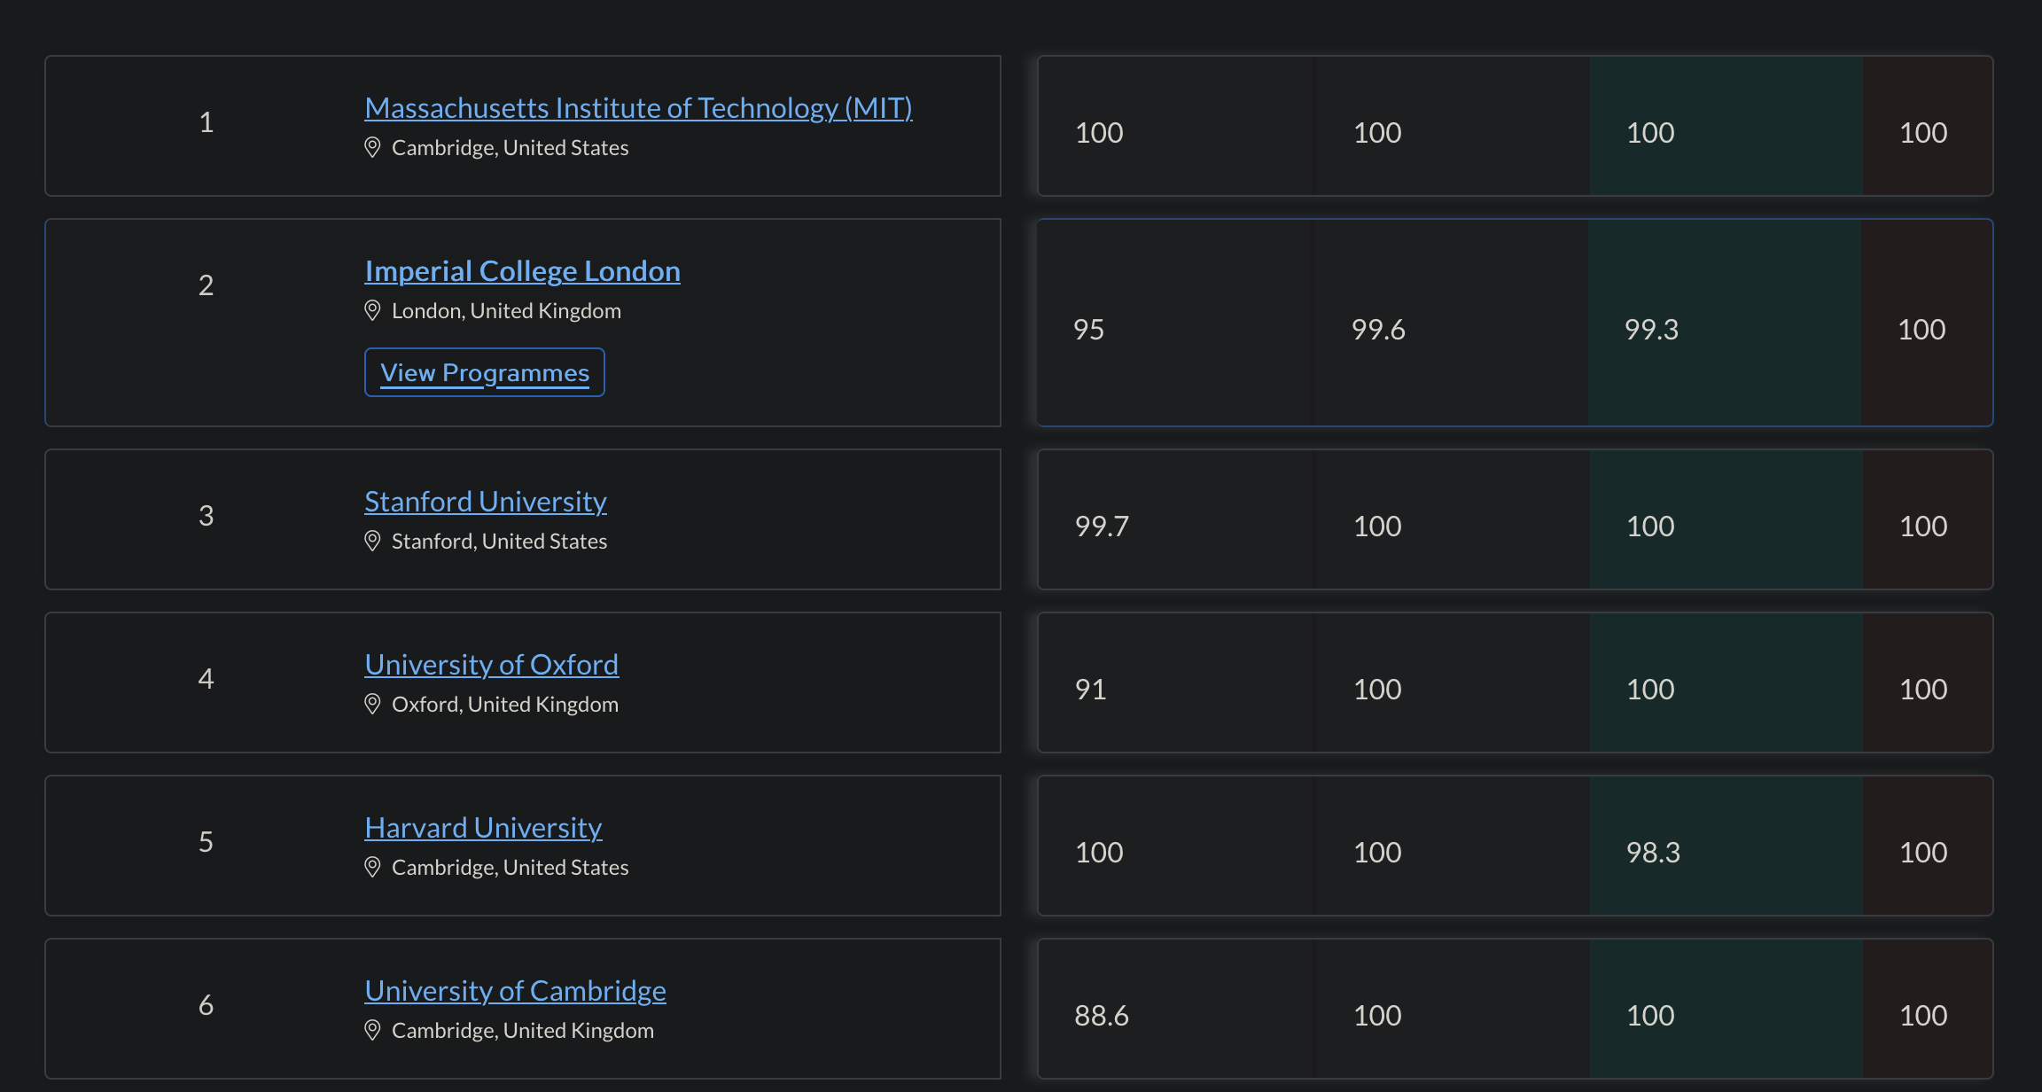
Task: Click Harvard's 98.3 score in green column
Action: coord(1653,853)
